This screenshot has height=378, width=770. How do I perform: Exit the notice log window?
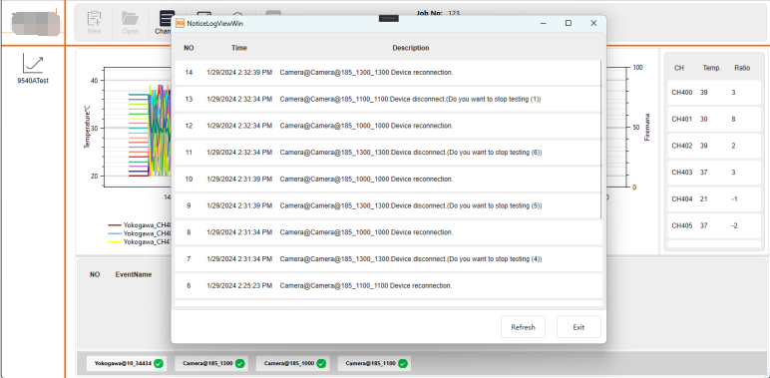578,327
